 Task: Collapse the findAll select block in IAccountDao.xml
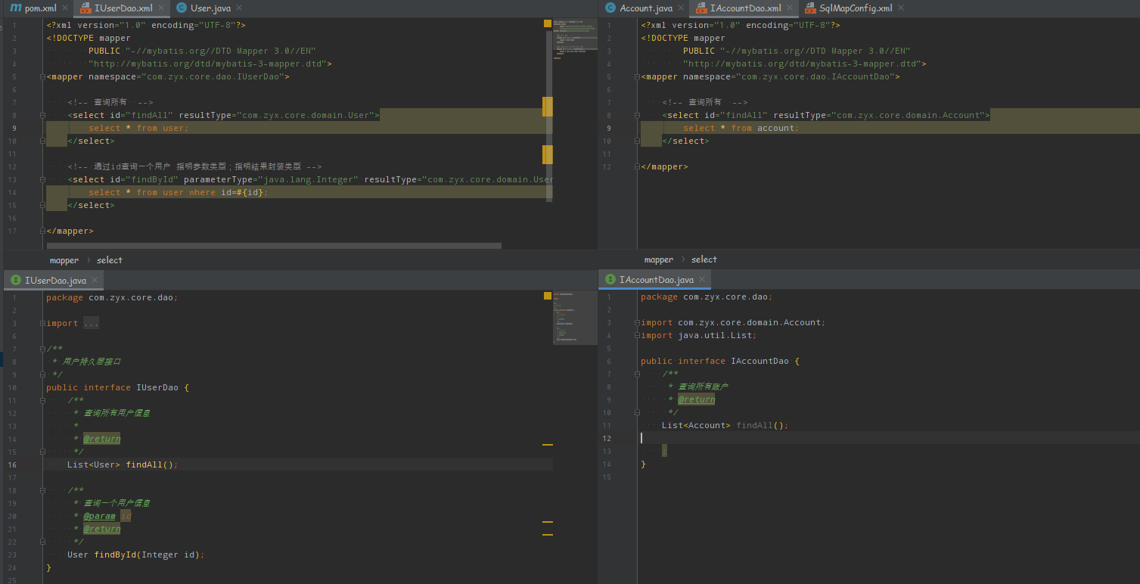(x=636, y=115)
